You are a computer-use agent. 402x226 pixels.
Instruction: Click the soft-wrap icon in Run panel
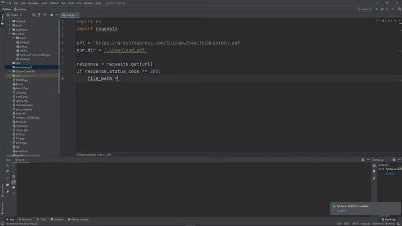coord(14,177)
